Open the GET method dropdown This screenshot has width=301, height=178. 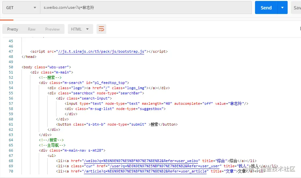tap(21, 8)
